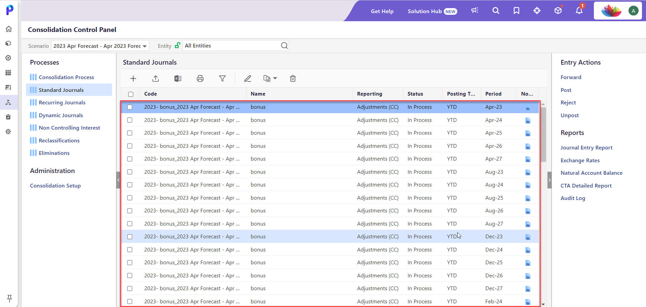Toggle the select-all header checkbox
The width and height of the screenshot is (646, 307).
(131, 94)
